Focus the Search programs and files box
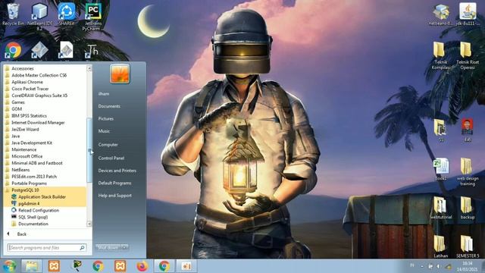Screen dimensions: 485x273 click(47, 248)
